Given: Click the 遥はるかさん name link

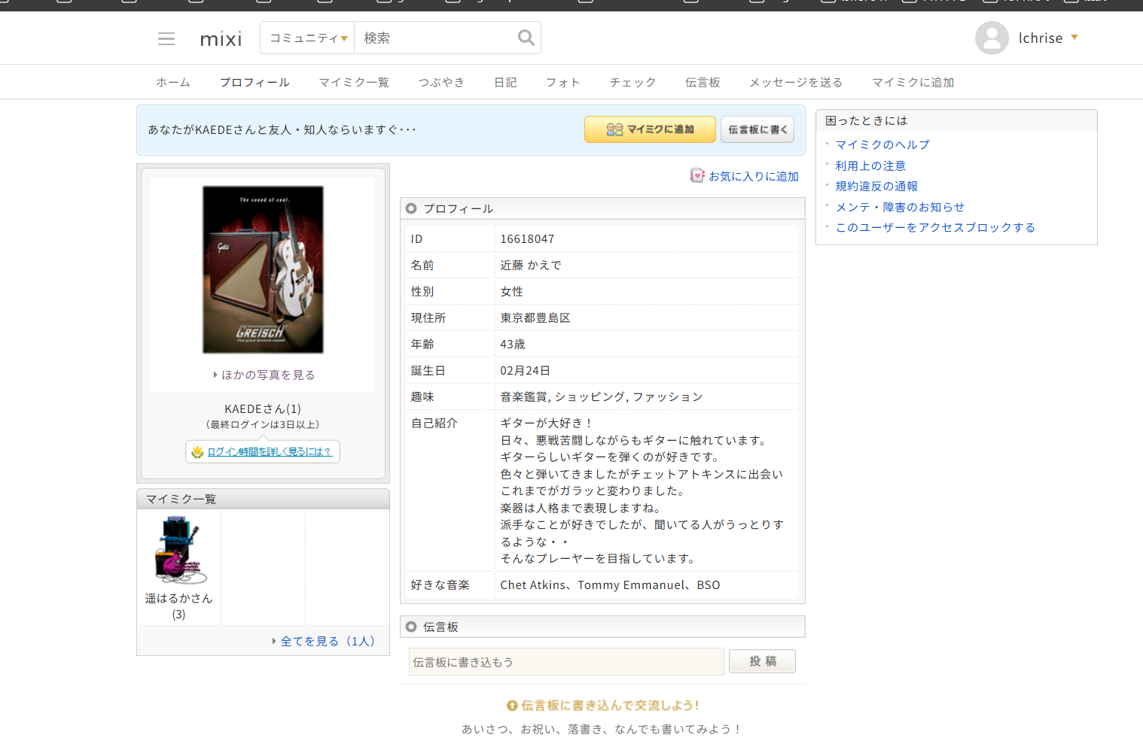Looking at the screenshot, I should pyautogui.click(x=179, y=598).
